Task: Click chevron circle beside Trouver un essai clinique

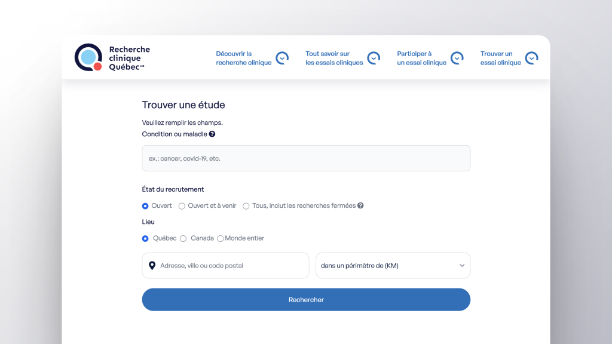Action: [531, 58]
